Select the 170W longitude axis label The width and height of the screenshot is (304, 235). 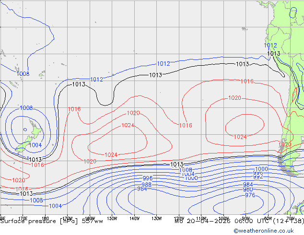pos(68,219)
